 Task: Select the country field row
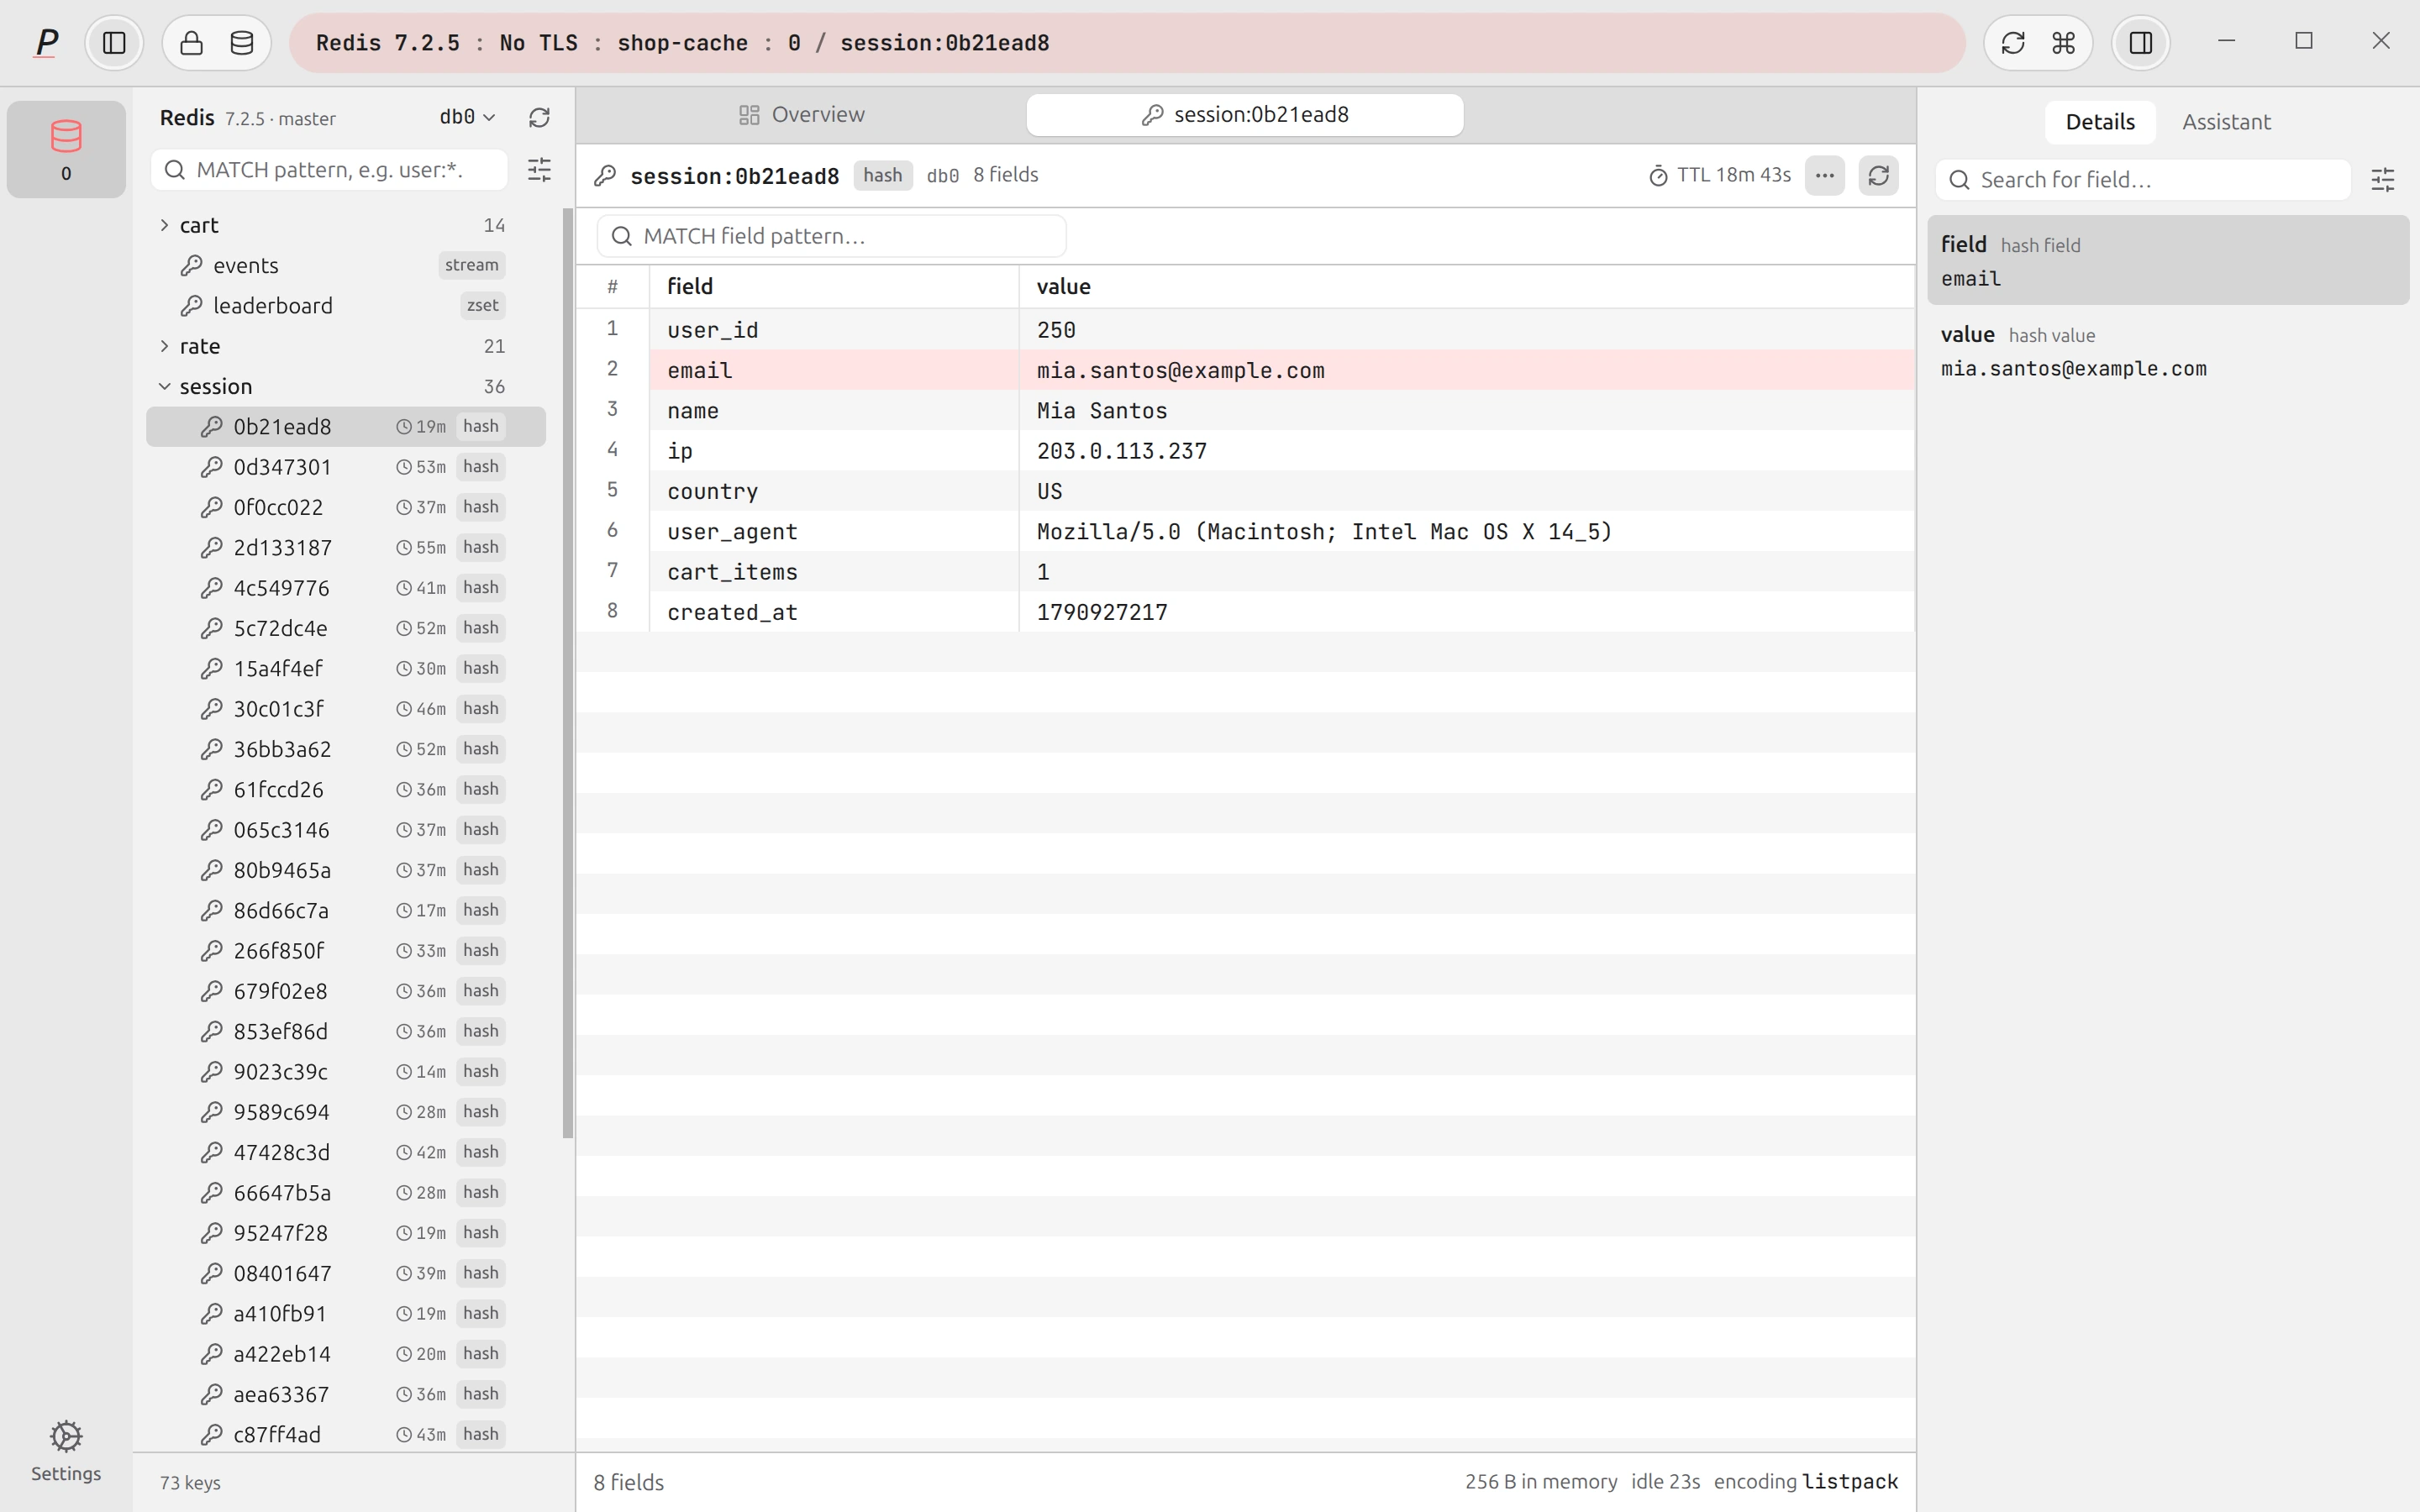coord(1245,491)
